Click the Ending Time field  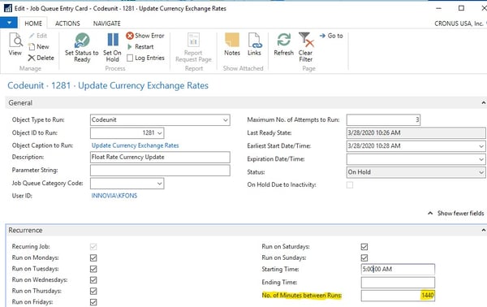pos(398,283)
